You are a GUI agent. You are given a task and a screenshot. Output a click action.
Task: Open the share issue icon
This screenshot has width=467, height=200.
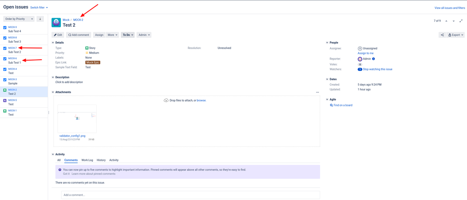pos(442,35)
